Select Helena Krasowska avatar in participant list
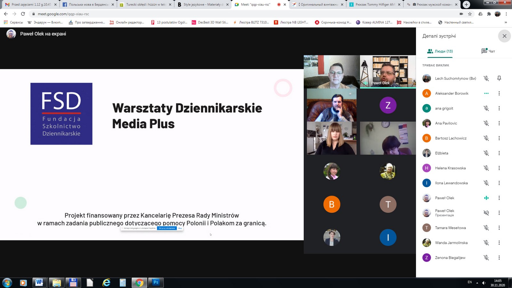512x288 pixels. 427,168
